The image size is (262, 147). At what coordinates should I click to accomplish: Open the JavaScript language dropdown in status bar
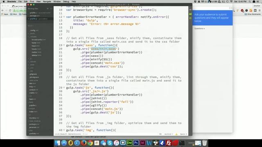tap(168, 134)
